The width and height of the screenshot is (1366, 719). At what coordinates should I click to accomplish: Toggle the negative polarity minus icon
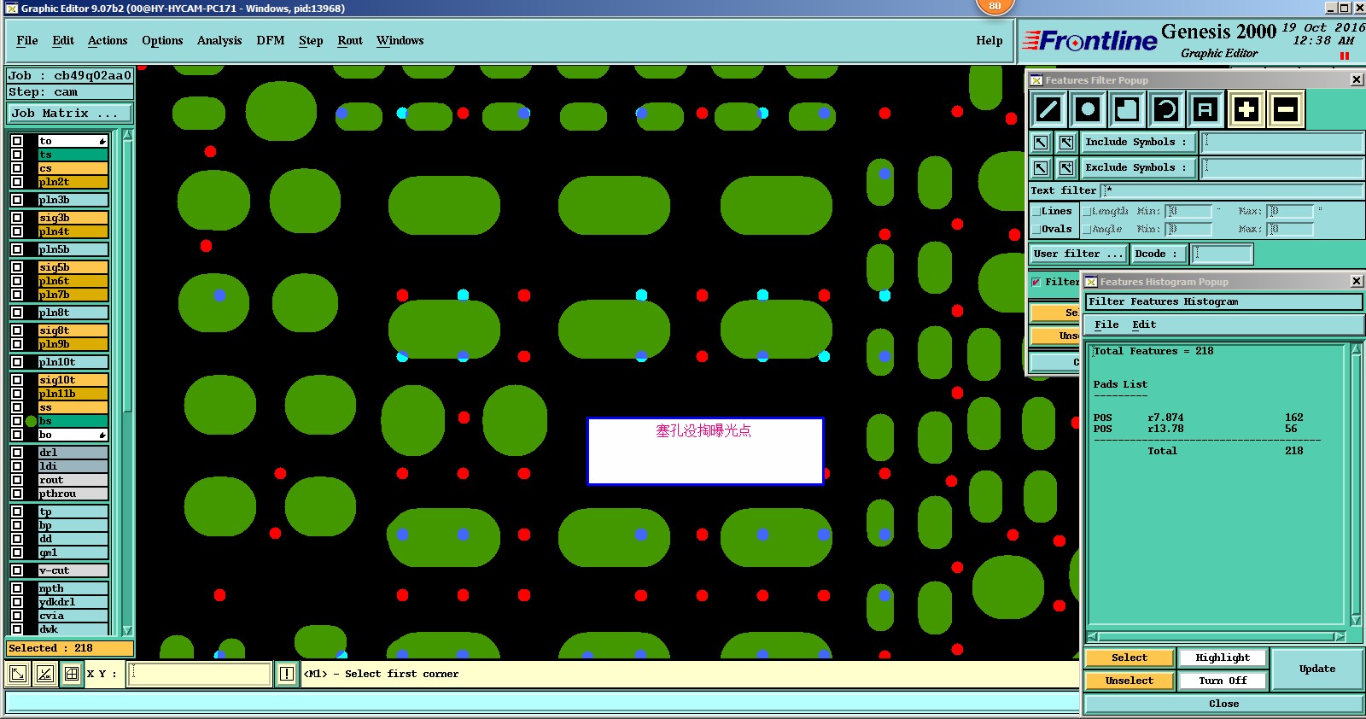click(x=1286, y=109)
